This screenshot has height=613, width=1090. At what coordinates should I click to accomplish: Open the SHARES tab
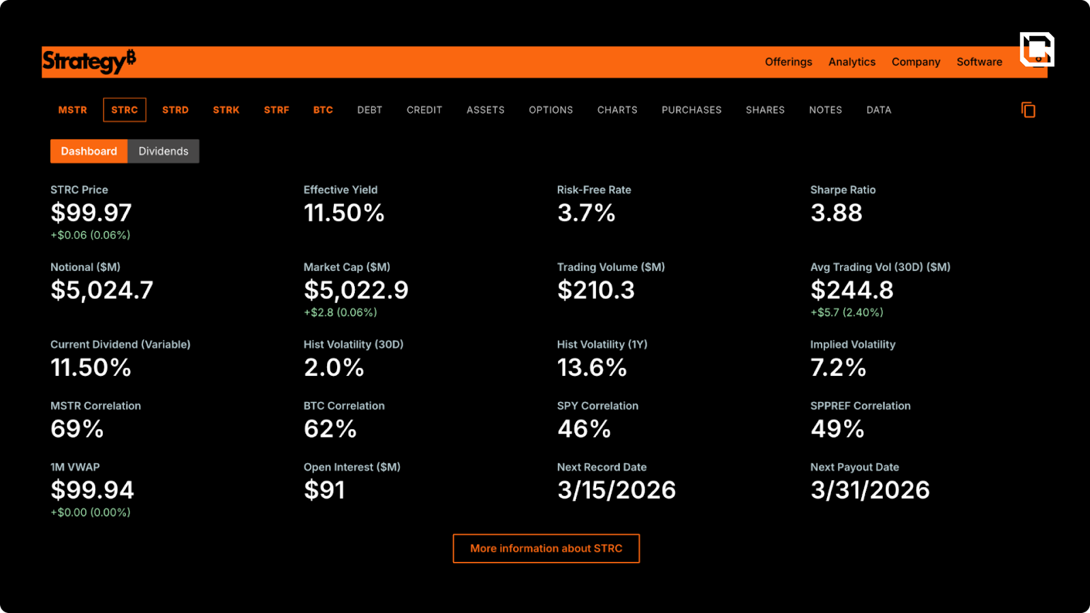[765, 110]
